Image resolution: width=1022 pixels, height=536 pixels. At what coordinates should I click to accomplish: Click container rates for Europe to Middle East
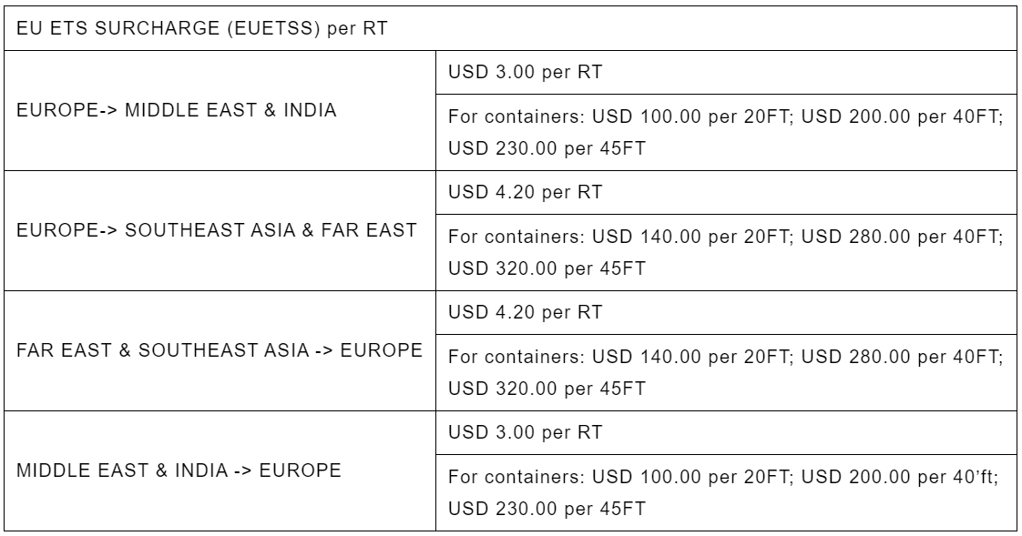(726, 132)
